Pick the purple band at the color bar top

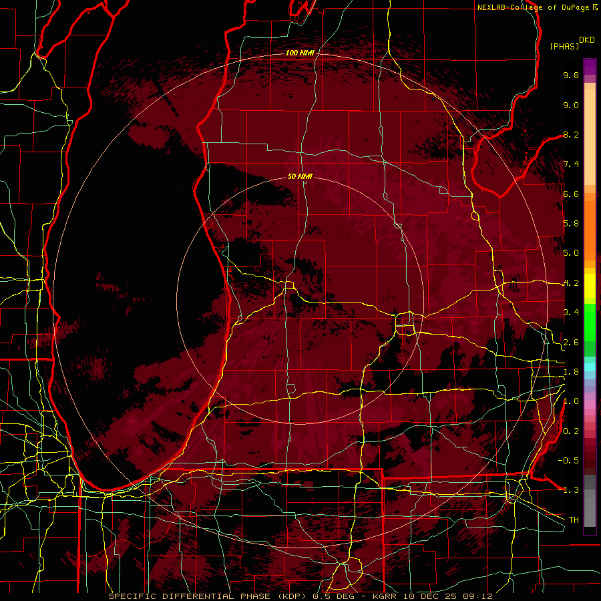click(x=590, y=67)
